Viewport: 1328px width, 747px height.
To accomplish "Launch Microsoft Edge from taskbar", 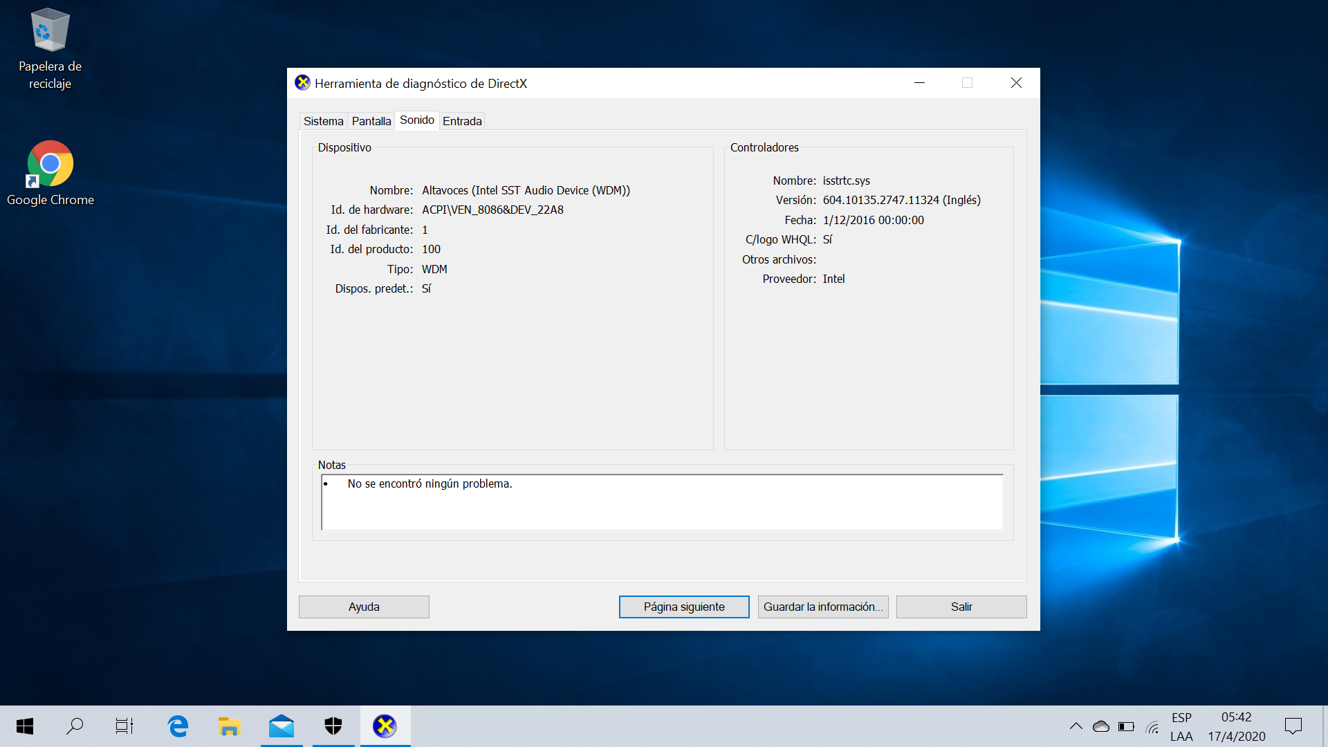I will (x=178, y=726).
